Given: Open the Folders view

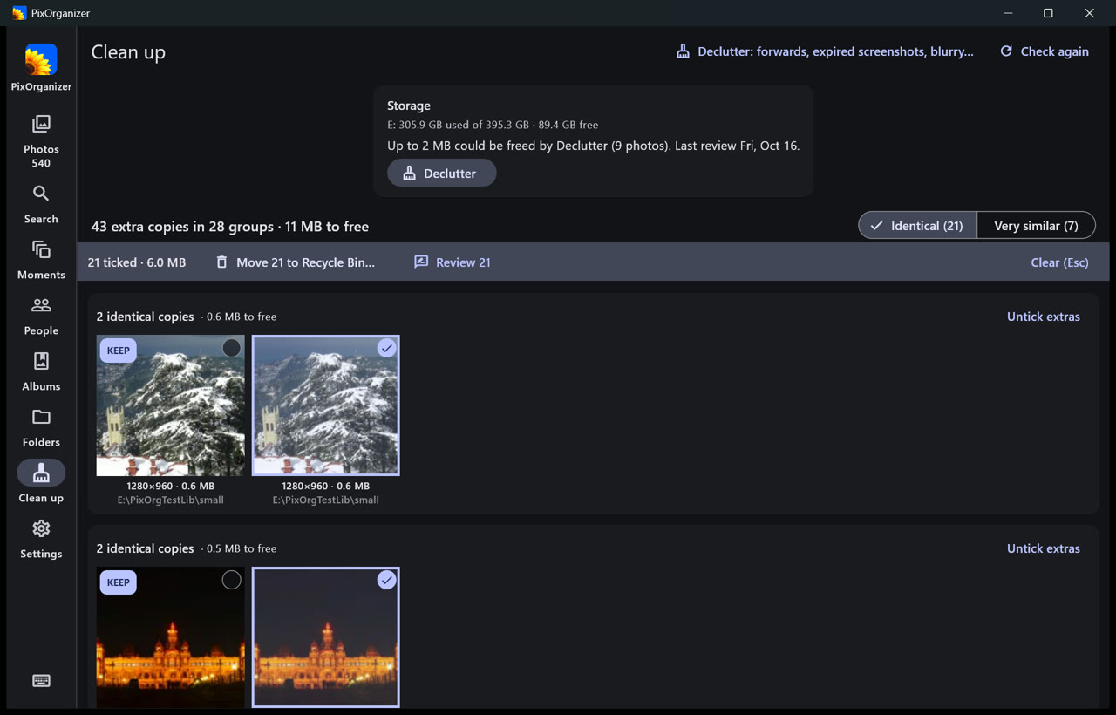Looking at the screenshot, I should pos(41,428).
